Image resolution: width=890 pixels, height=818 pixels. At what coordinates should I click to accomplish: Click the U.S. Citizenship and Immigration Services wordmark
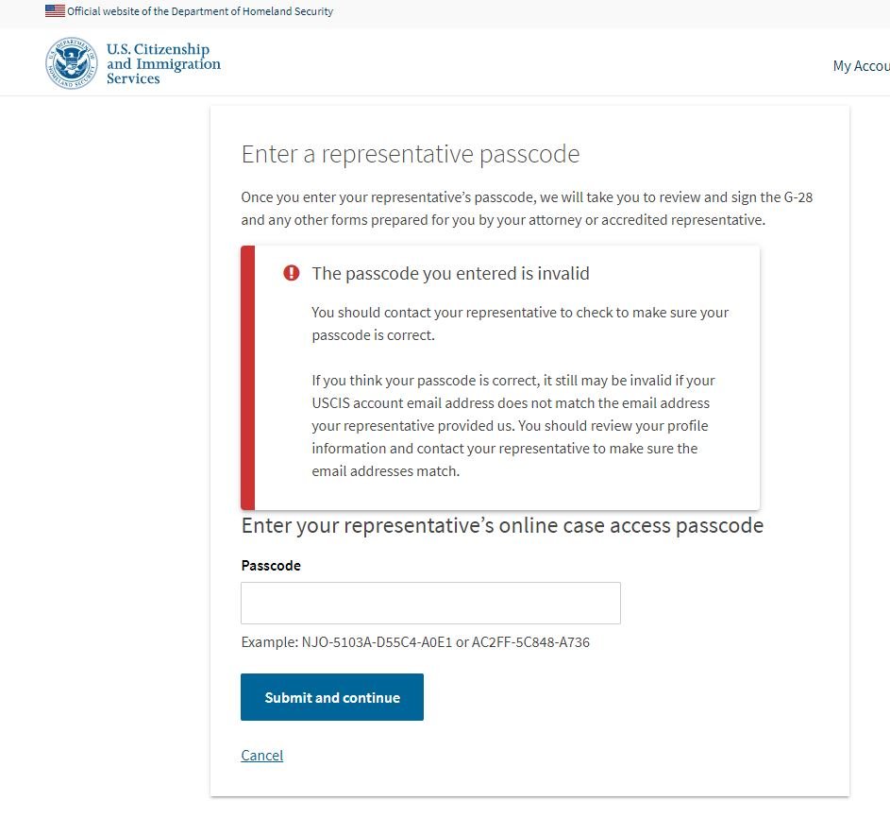[x=163, y=63]
